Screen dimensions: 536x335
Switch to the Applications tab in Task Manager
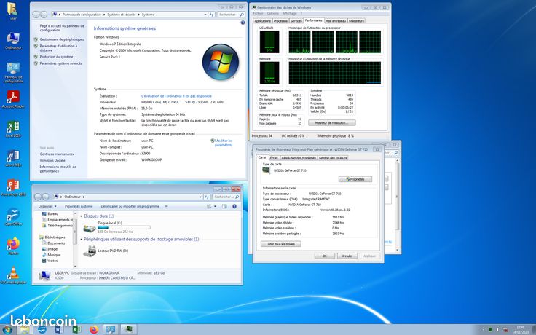tap(262, 21)
